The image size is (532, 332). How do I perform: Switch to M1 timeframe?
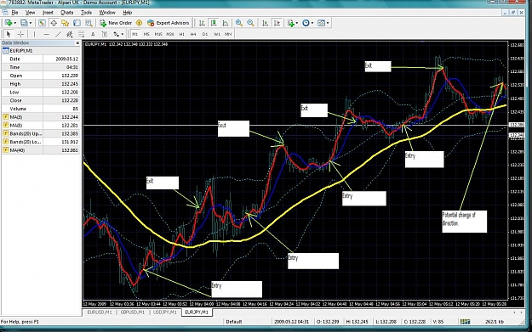pos(135,34)
